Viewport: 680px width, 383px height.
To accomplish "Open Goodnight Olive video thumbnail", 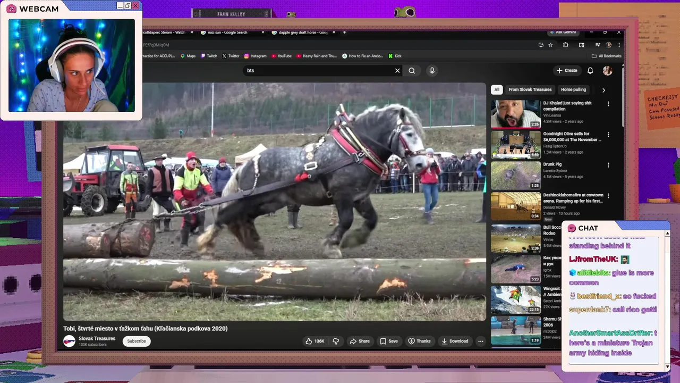I will (x=515, y=144).
